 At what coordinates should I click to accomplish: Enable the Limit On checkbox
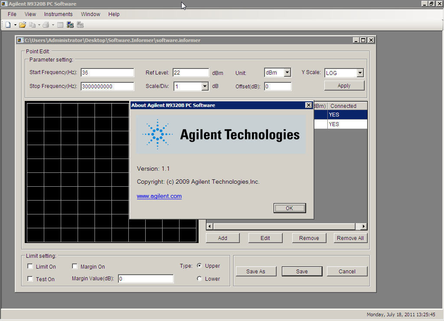(x=30, y=266)
